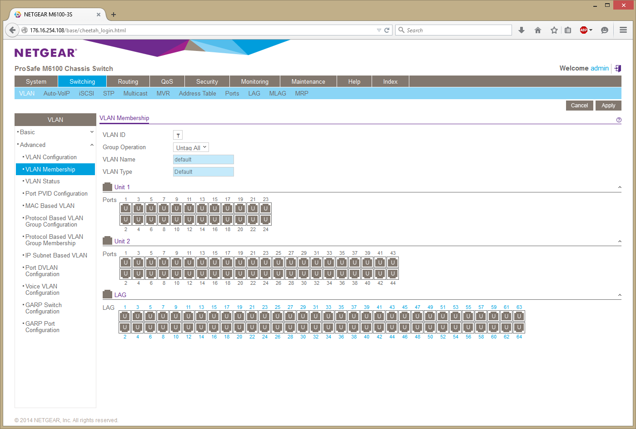This screenshot has width=636, height=429.
Task: Open MAC Based VLAN page
Action: 50,206
